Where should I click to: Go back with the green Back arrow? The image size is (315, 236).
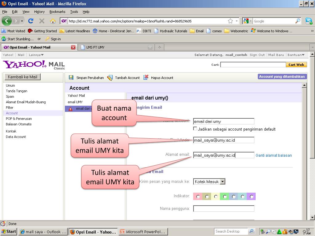click(7, 21)
